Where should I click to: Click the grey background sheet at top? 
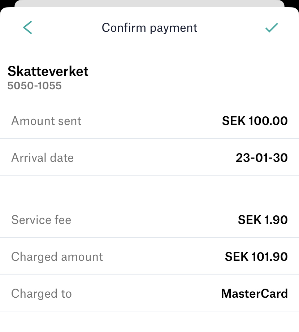[x=149, y=4]
